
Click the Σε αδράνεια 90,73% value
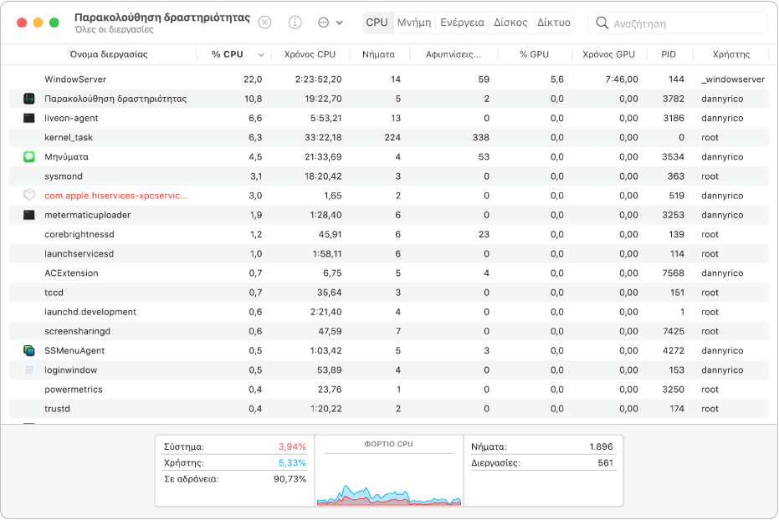(x=290, y=479)
